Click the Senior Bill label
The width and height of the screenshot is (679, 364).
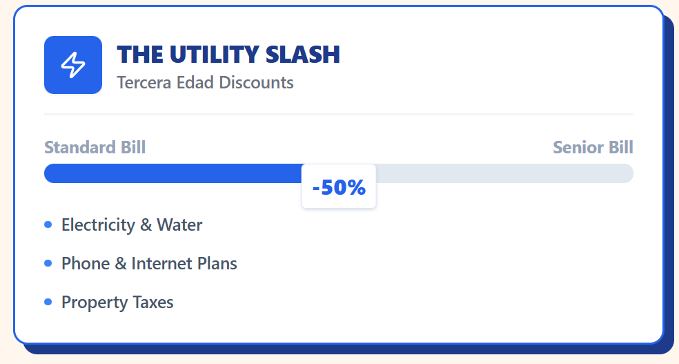pos(593,147)
